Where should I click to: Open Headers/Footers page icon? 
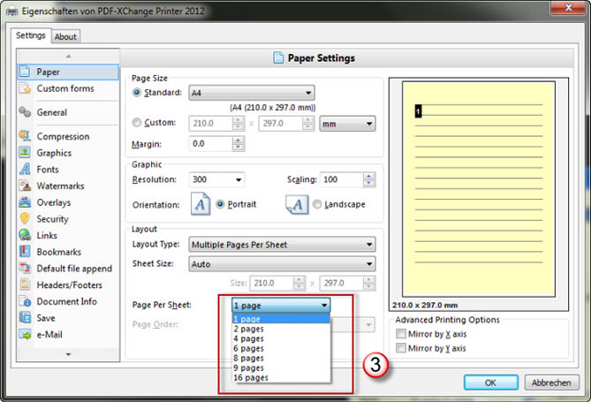(x=25, y=284)
